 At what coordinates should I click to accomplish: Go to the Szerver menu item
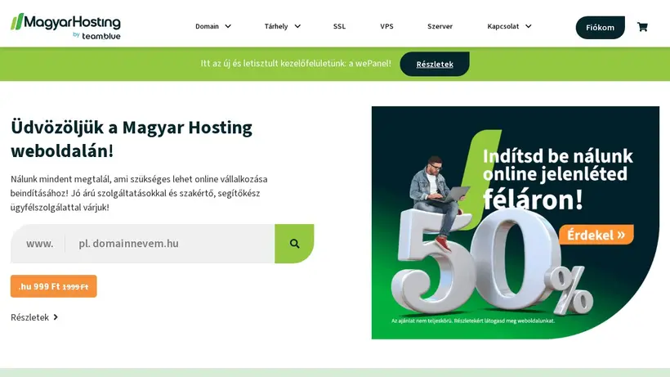(440, 26)
